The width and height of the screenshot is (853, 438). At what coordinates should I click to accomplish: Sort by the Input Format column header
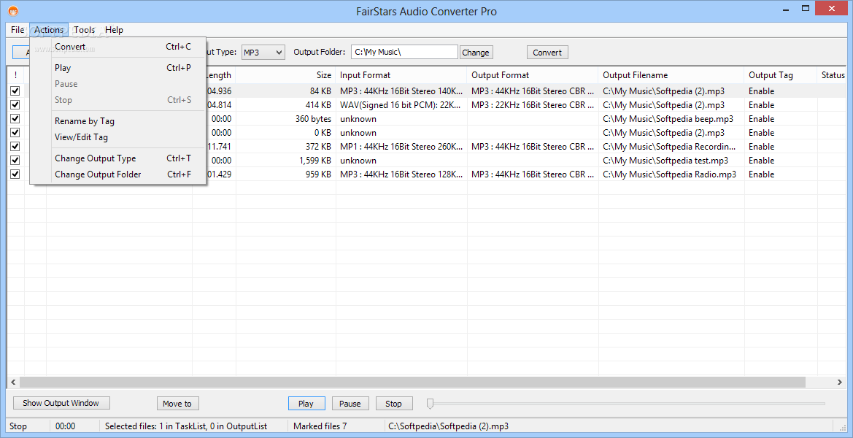click(401, 75)
